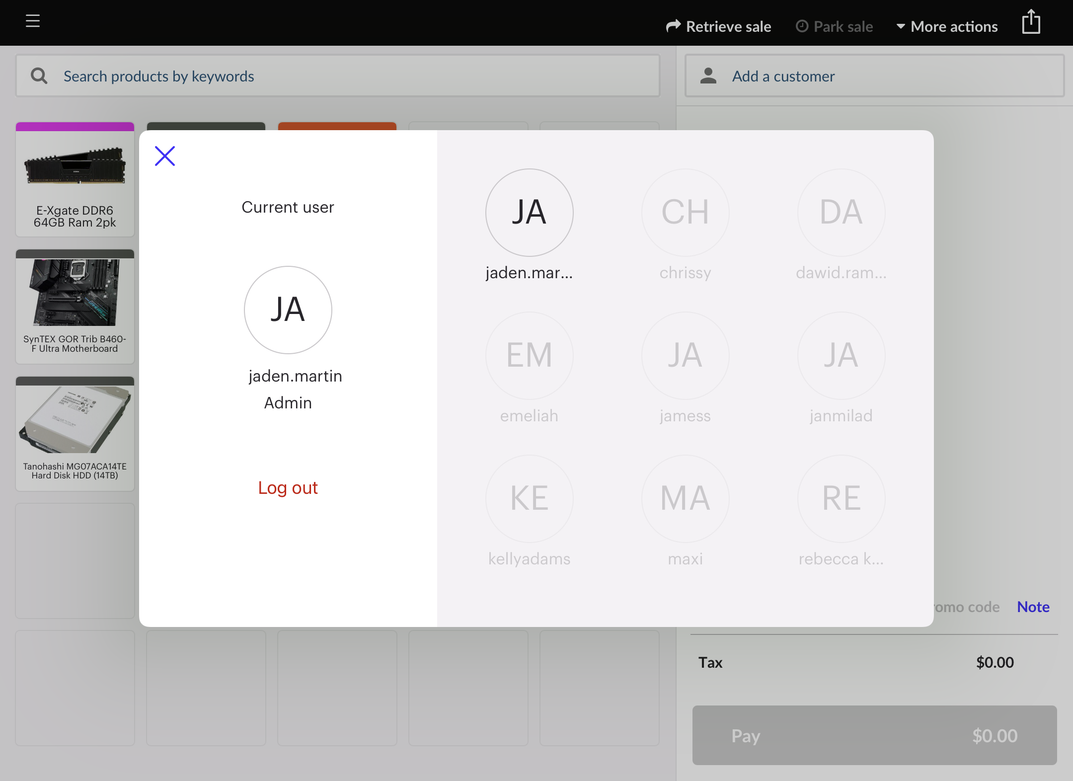Pick janmilad user avatar
1073x781 pixels.
(x=841, y=356)
